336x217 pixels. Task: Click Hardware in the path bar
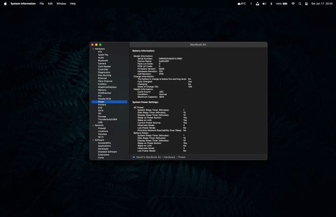169,157
